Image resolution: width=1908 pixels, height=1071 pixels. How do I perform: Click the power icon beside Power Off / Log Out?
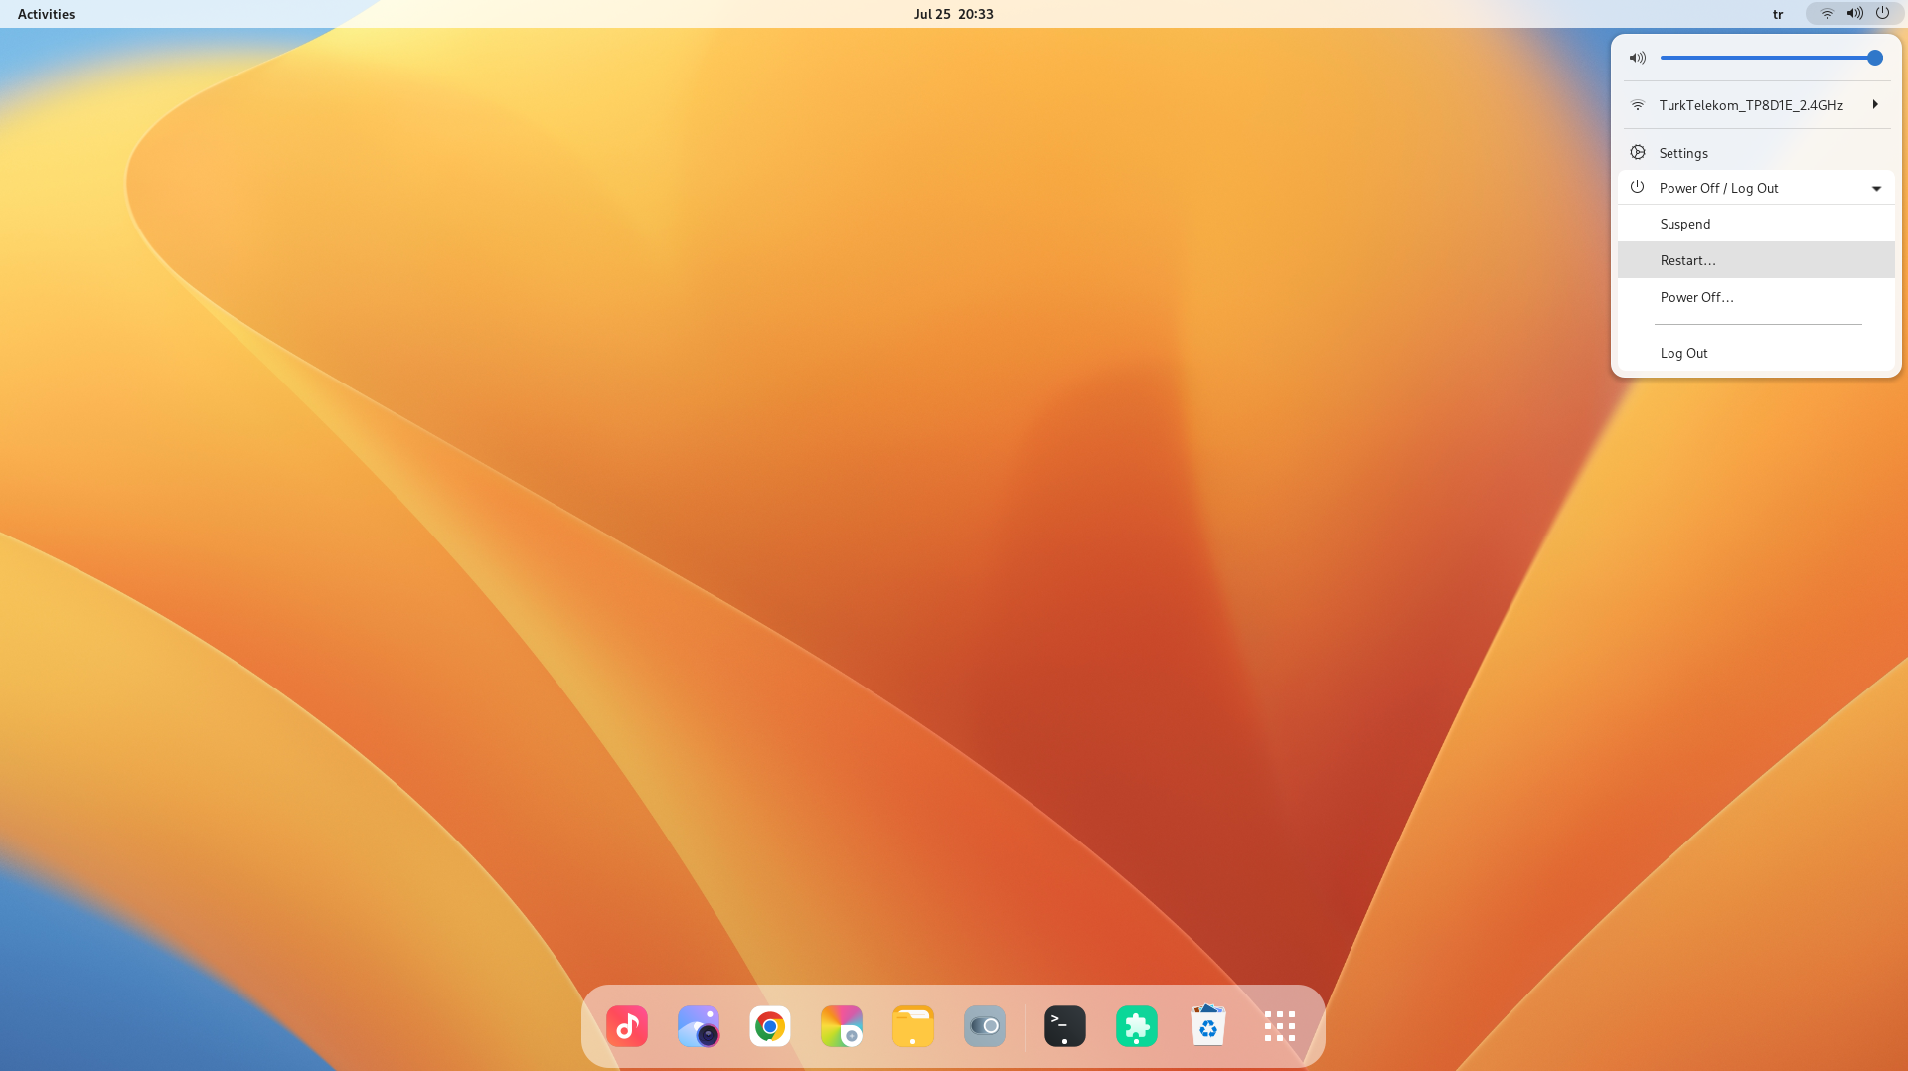tap(1638, 187)
